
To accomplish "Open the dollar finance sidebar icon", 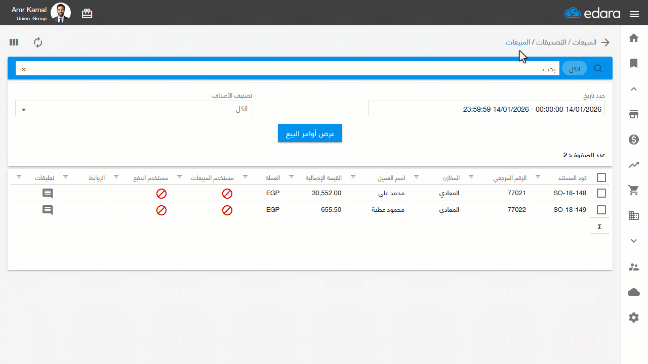I will (634, 140).
